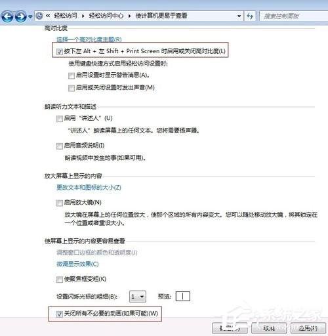Viewport: 328px width, 336px height.
Task: Click the 朗读听力文本和描述 section heading
Action: pyautogui.click(x=70, y=106)
